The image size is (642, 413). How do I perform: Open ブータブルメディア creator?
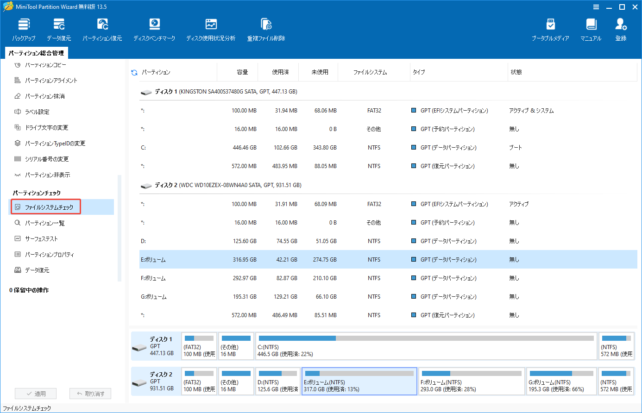(551, 28)
